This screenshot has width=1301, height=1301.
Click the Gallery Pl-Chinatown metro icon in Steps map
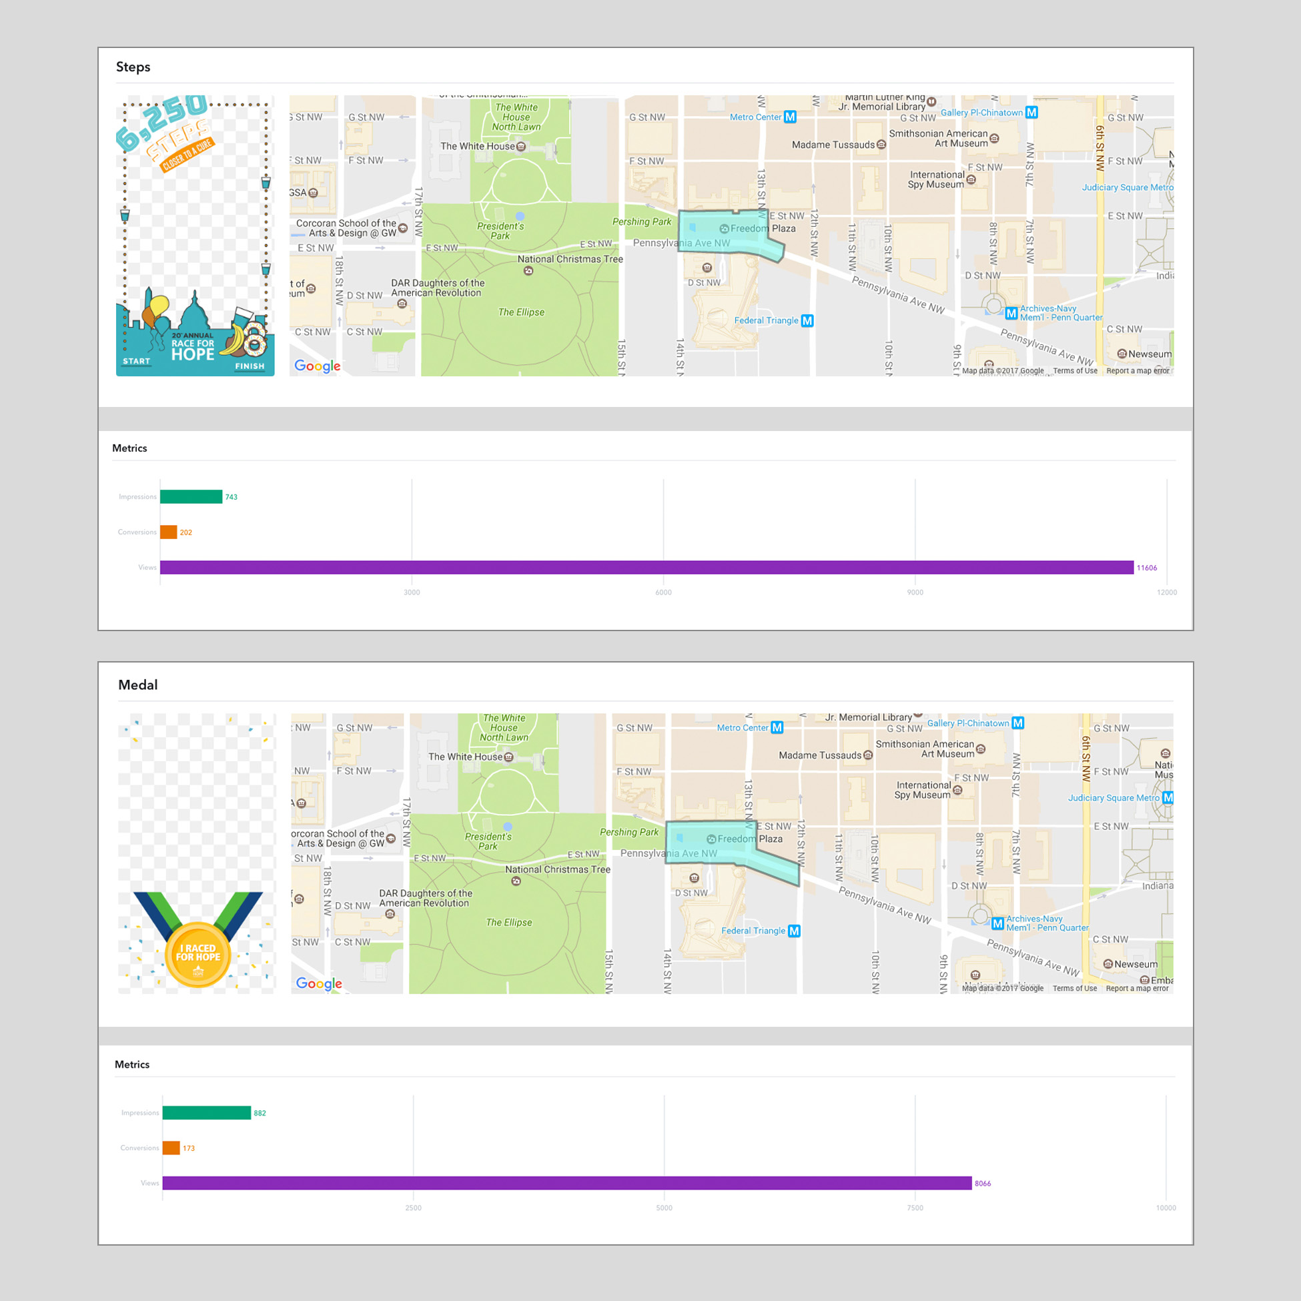pos(1031,113)
